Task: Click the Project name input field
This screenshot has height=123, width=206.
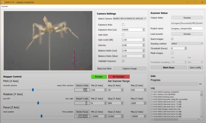Action: [x=187, y=29]
